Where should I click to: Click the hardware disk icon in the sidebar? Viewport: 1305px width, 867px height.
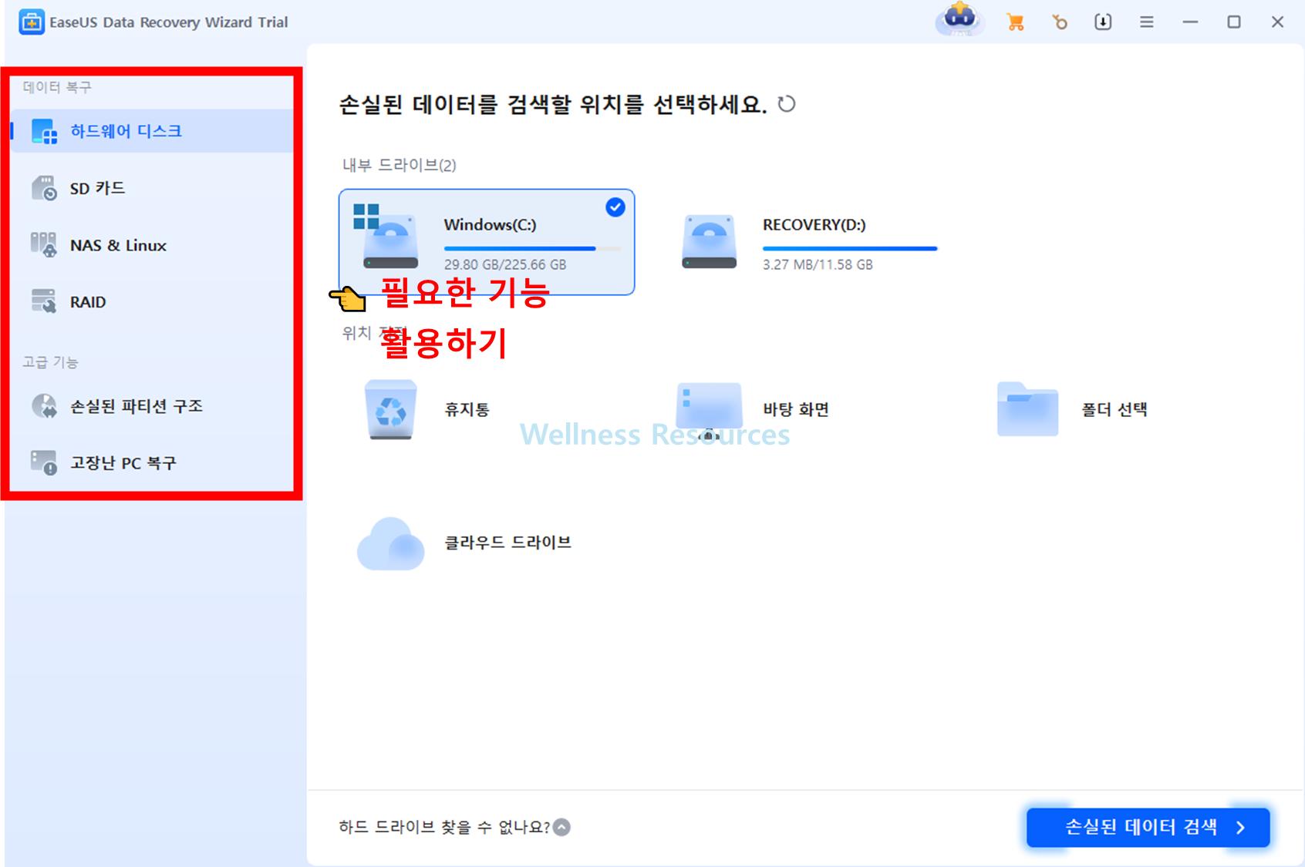[x=44, y=131]
